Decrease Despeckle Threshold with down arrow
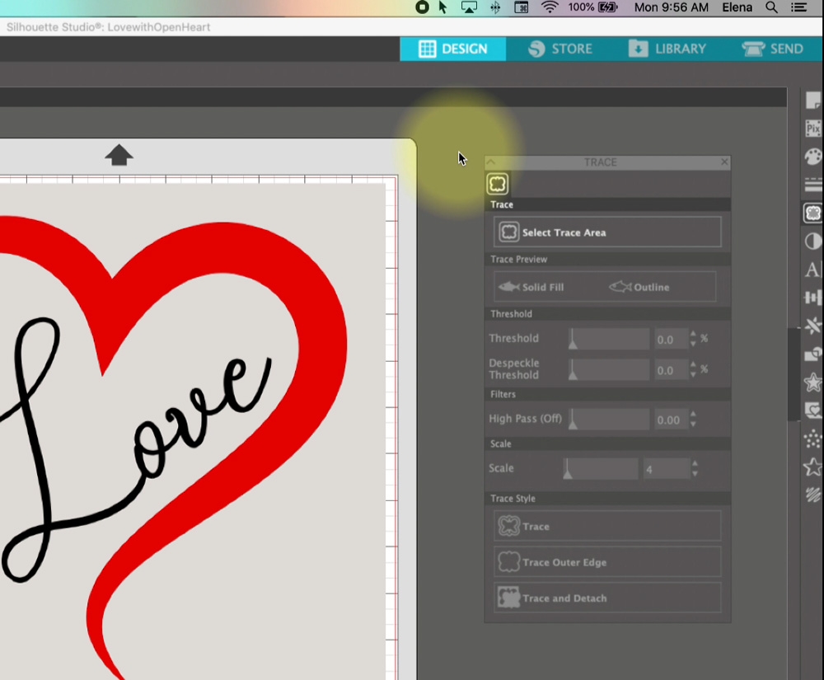 pyautogui.click(x=693, y=375)
